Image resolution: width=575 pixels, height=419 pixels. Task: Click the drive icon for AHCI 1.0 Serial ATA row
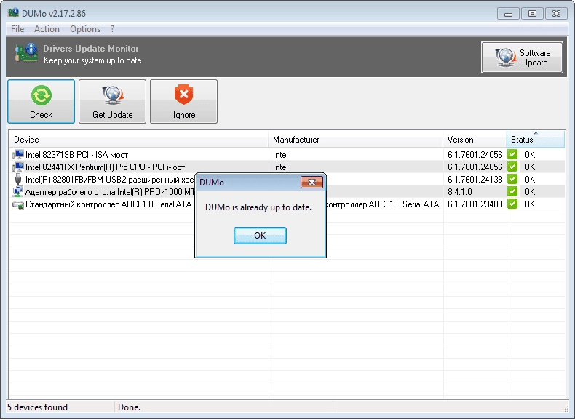tap(18, 204)
